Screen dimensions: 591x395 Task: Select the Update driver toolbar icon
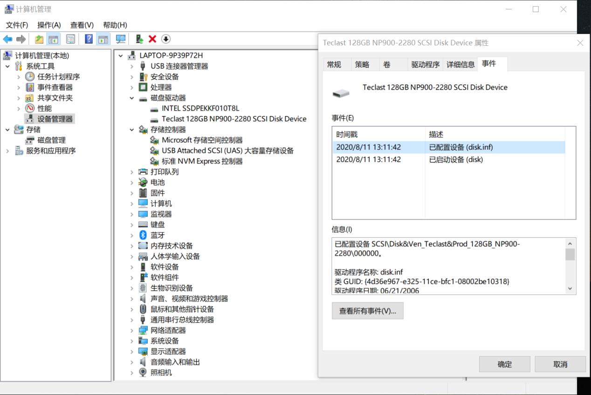138,39
